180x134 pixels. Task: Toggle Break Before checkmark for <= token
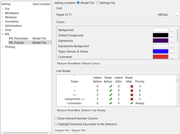tap(109, 95)
